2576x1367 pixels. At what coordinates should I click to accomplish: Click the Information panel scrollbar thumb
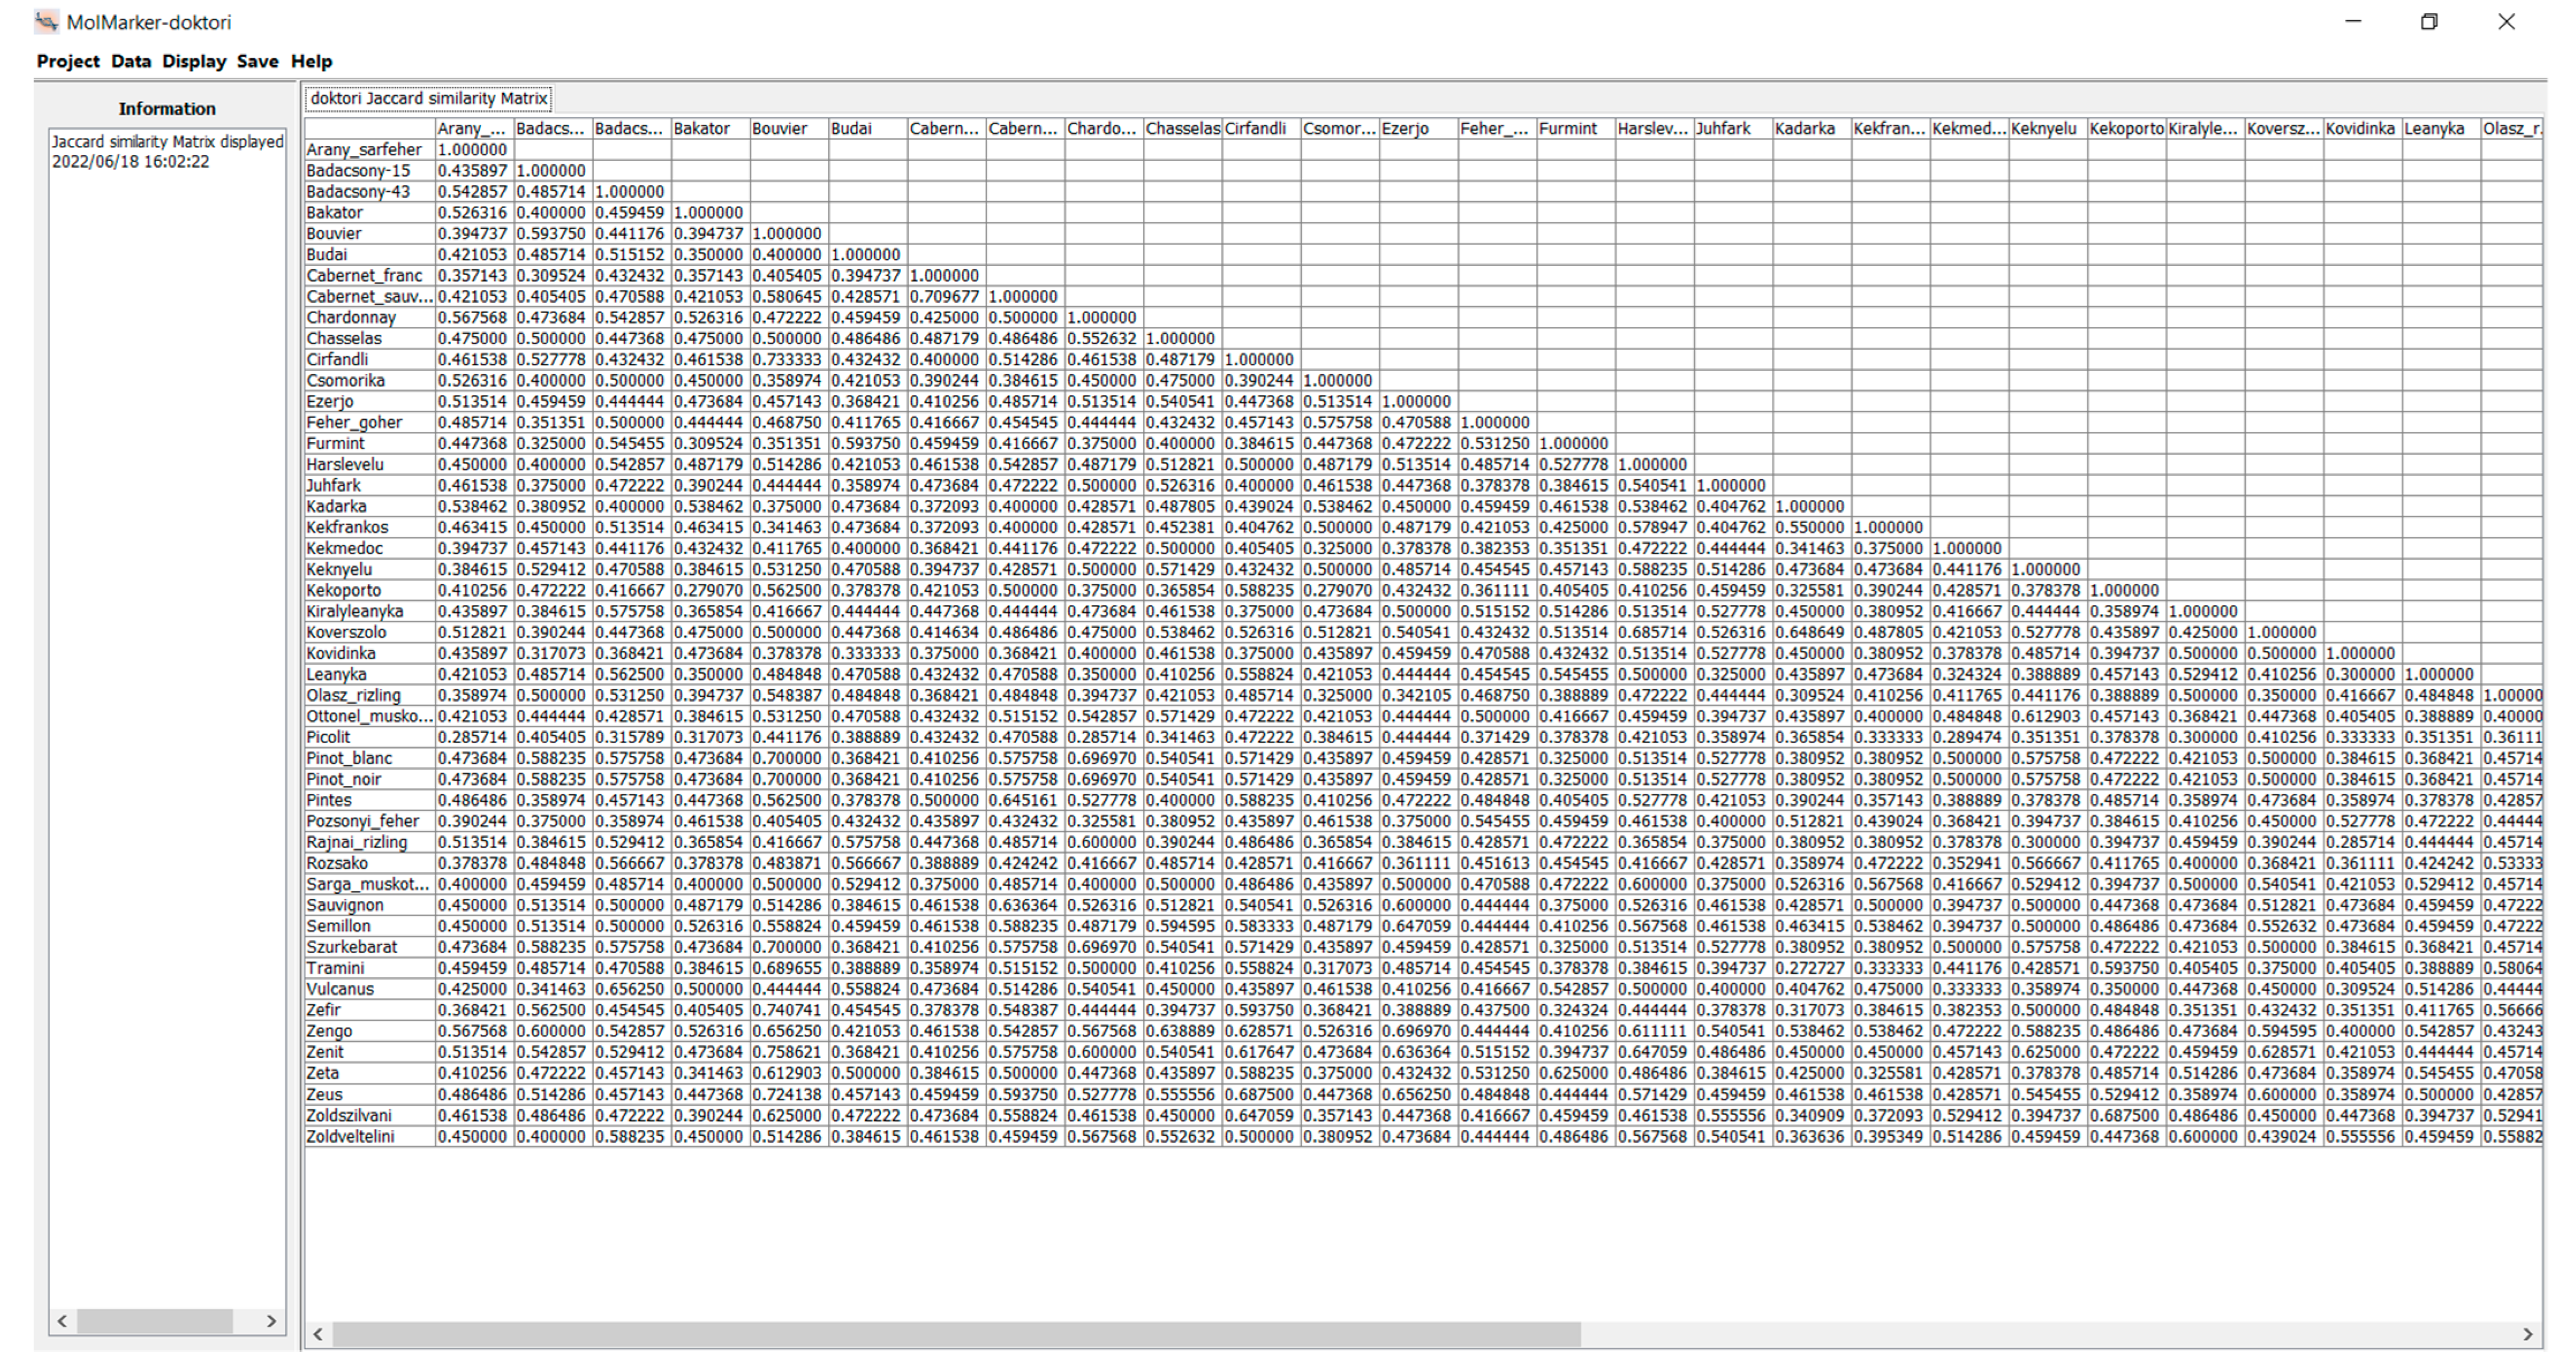(x=155, y=1321)
